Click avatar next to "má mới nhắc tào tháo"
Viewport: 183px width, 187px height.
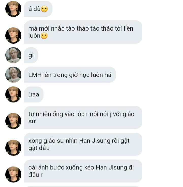click(x=13, y=35)
